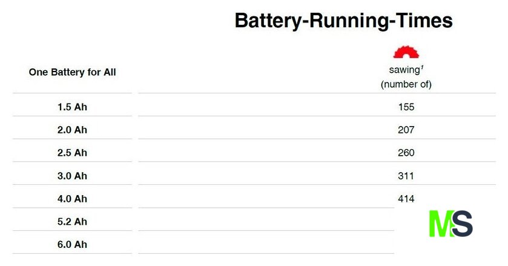Click the sawing column label
The height and width of the screenshot is (266, 508).
(404, 70)
